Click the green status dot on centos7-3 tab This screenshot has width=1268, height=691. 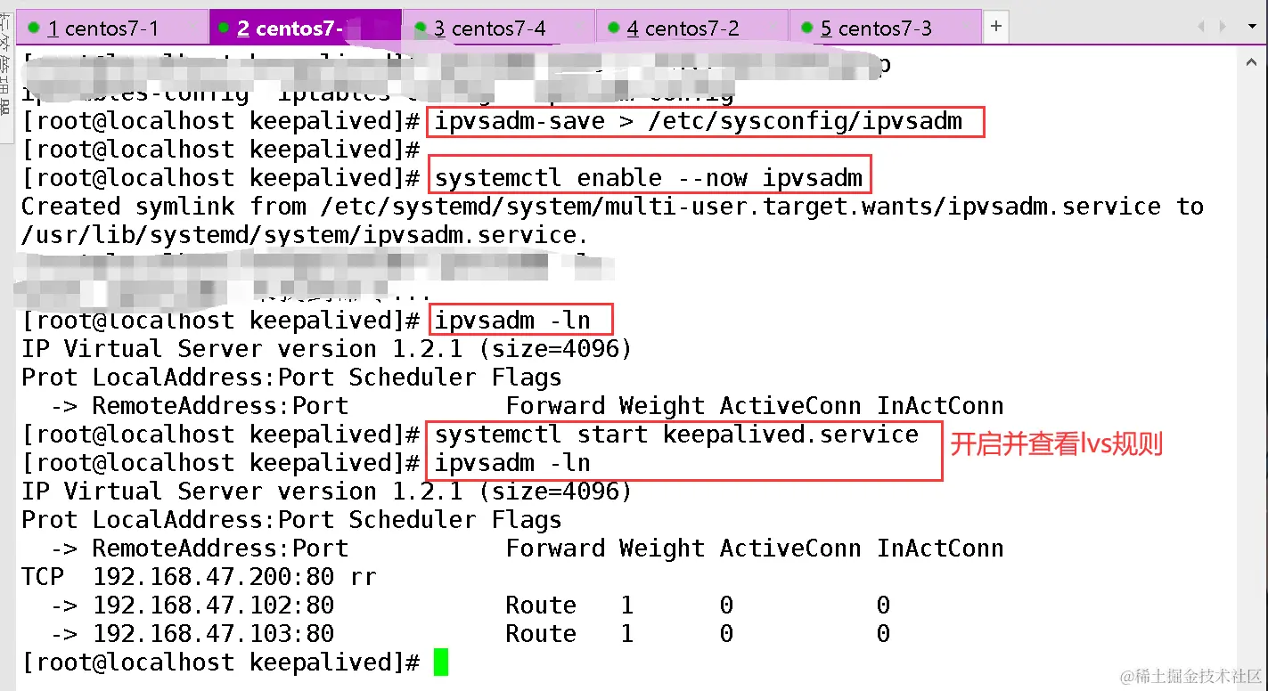point(806,28)
